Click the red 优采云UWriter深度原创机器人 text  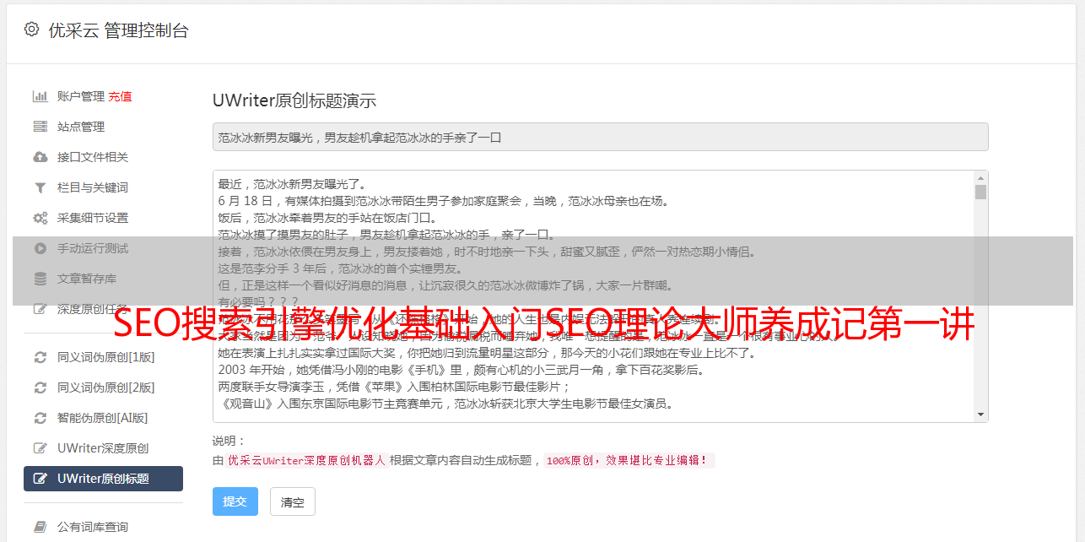[306, 460]
